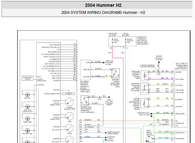Image resolution: width=195 pixels, height=143 pixels.
Task: Click the purple 'PPL' fuel level wire
Action: (161, 79)
